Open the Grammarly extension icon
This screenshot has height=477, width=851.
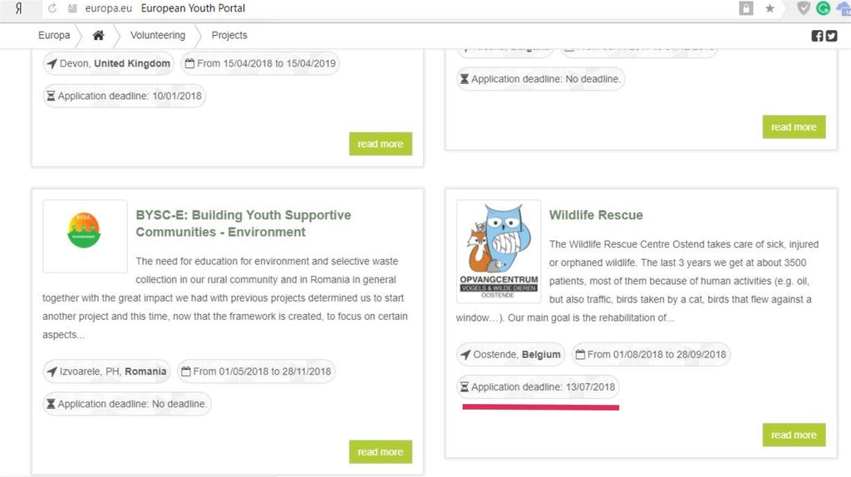click(x=824, y=8)
